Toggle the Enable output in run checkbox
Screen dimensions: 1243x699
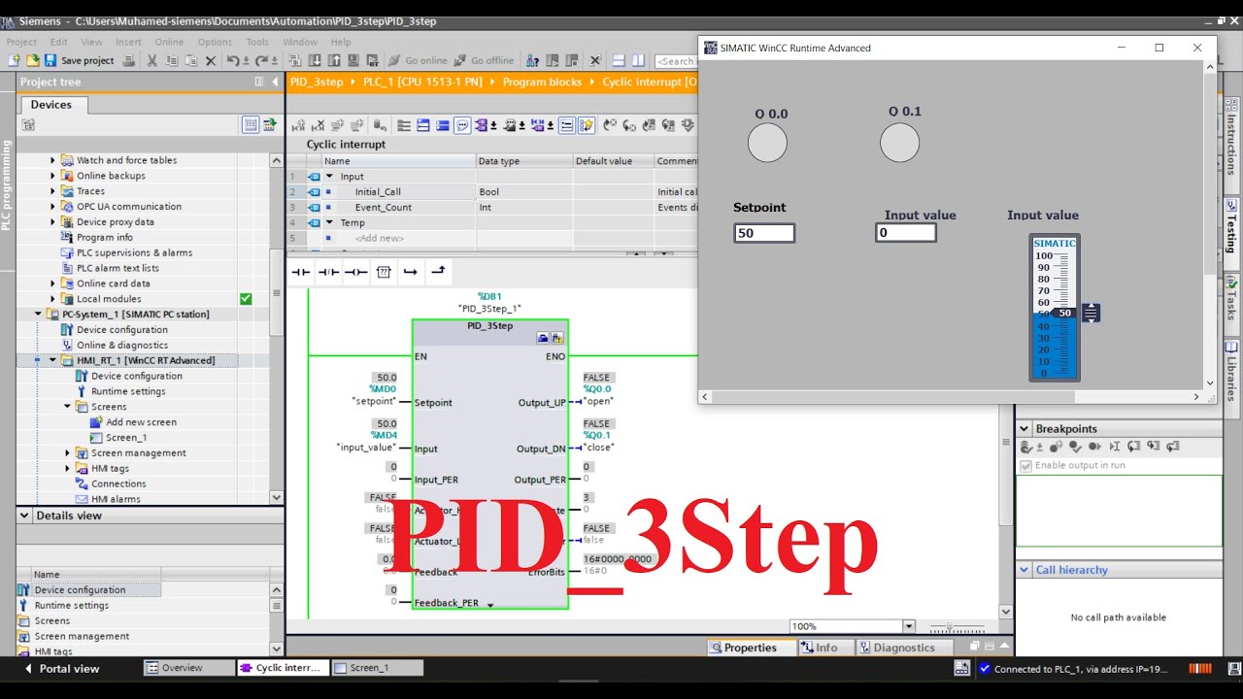[x=1025, y=466]
